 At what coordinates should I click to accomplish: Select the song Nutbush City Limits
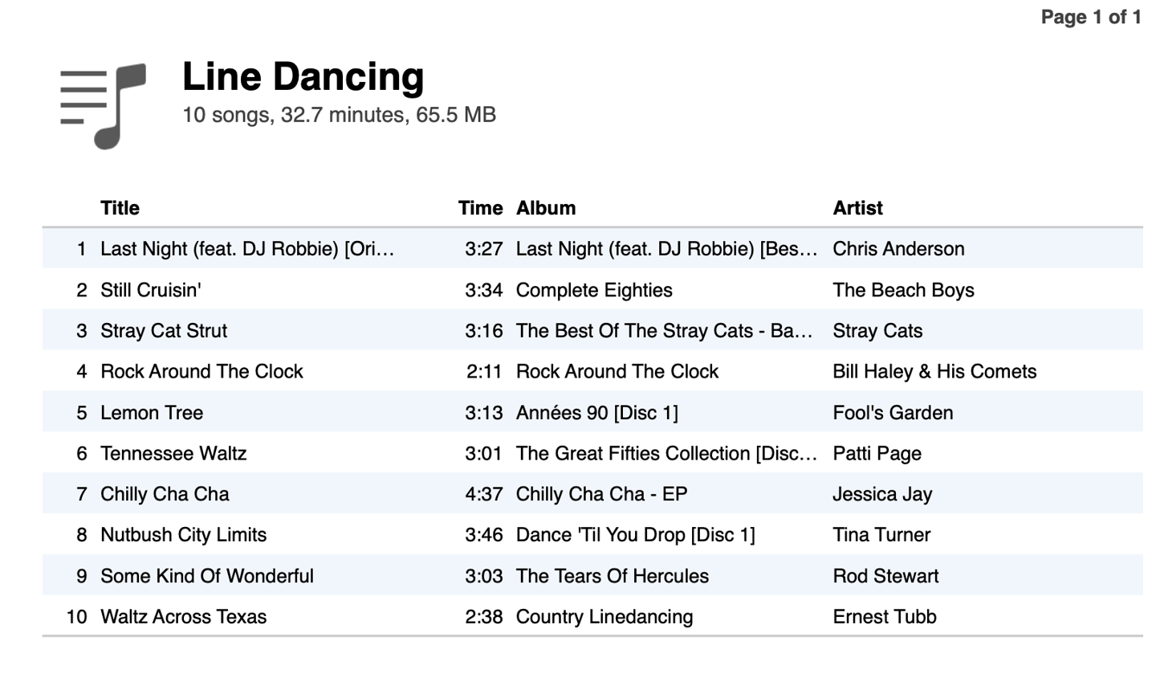coord(183,535)
